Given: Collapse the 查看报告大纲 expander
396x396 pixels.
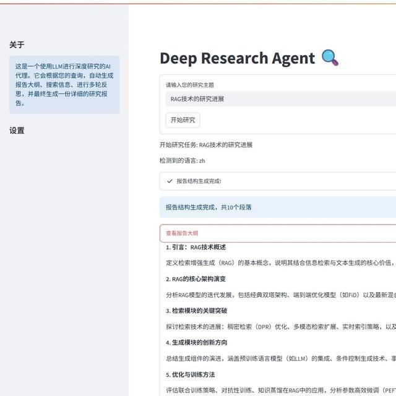Looking at the screenshot, I should click(x=278, y=233).
